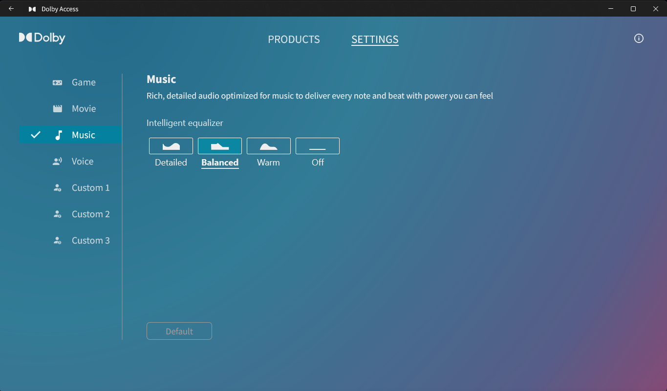Select the Movie profile clapperboard icon
This screenshot has height=391, width=667.
point(58,109)
